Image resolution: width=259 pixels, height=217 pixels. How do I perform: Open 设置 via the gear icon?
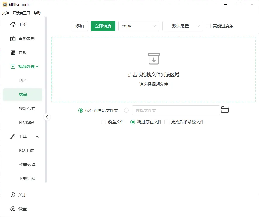pyautogui.click(x=13, y=209)
